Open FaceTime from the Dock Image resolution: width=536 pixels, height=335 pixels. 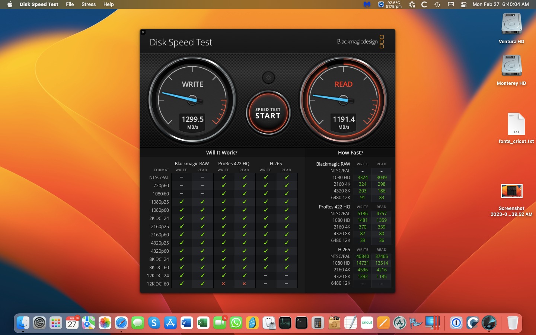click(220, 323)
